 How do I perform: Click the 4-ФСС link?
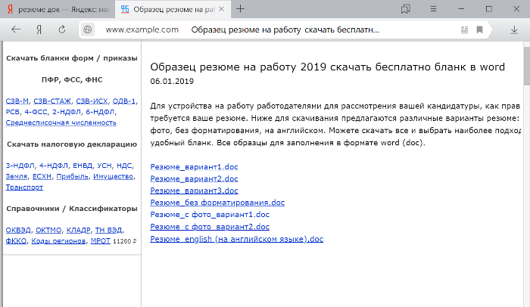[x=36, y=112]
